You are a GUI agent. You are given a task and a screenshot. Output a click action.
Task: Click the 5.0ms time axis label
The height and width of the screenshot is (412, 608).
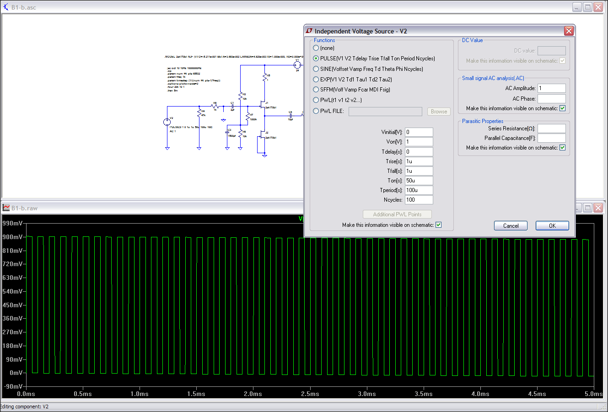[x=593, y=394]
